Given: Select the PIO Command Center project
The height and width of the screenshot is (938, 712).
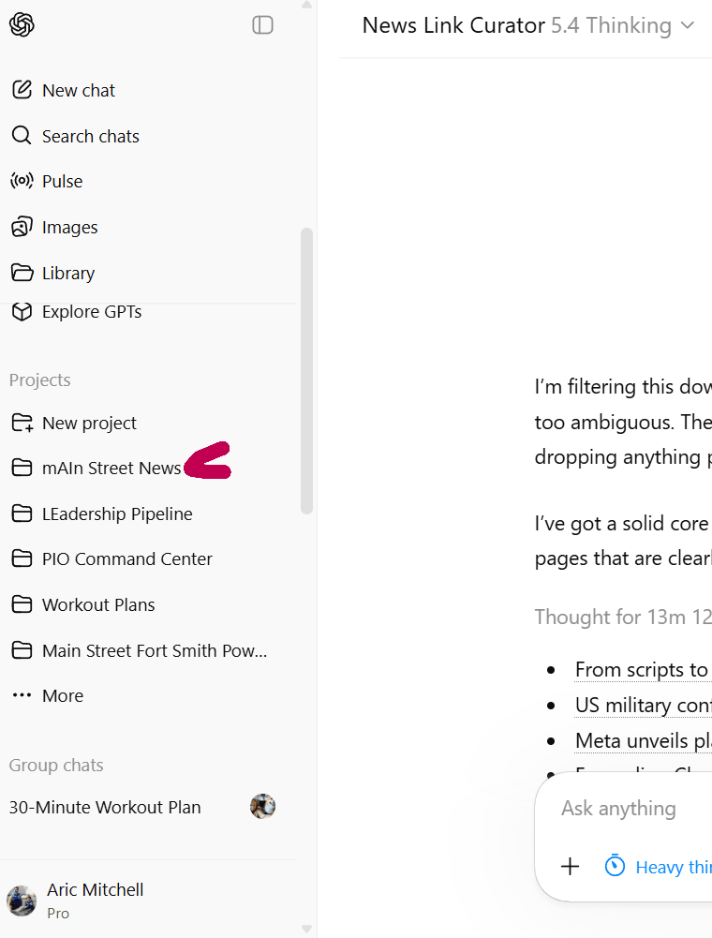Looking at the screenshot, I should coord(126,559).
